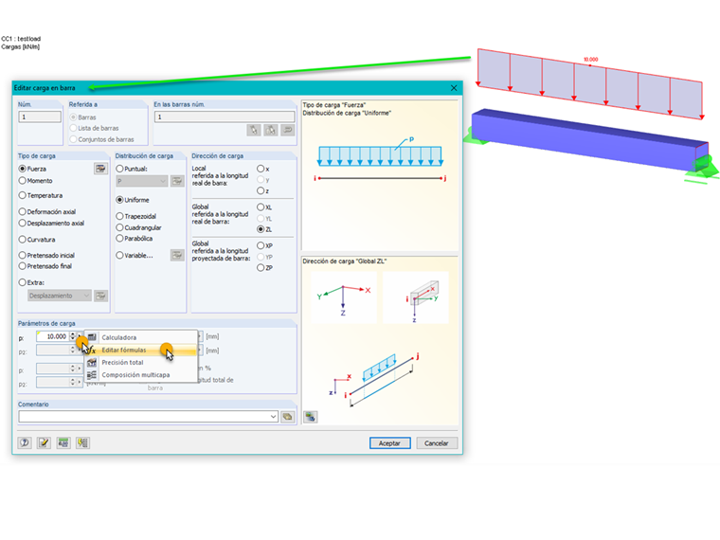Click the Cancelar button

[437, 443]
